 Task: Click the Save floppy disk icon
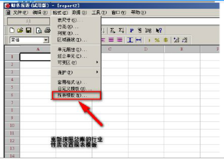click(28, 30)
